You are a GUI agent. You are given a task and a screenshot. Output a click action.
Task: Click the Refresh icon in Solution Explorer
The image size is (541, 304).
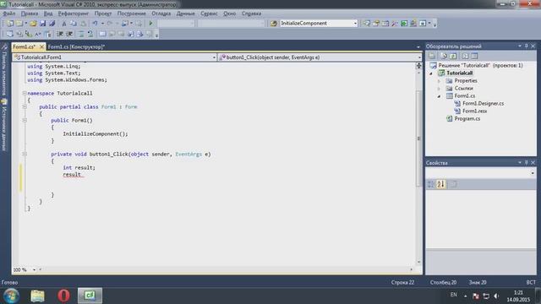[x=453, y=56]
